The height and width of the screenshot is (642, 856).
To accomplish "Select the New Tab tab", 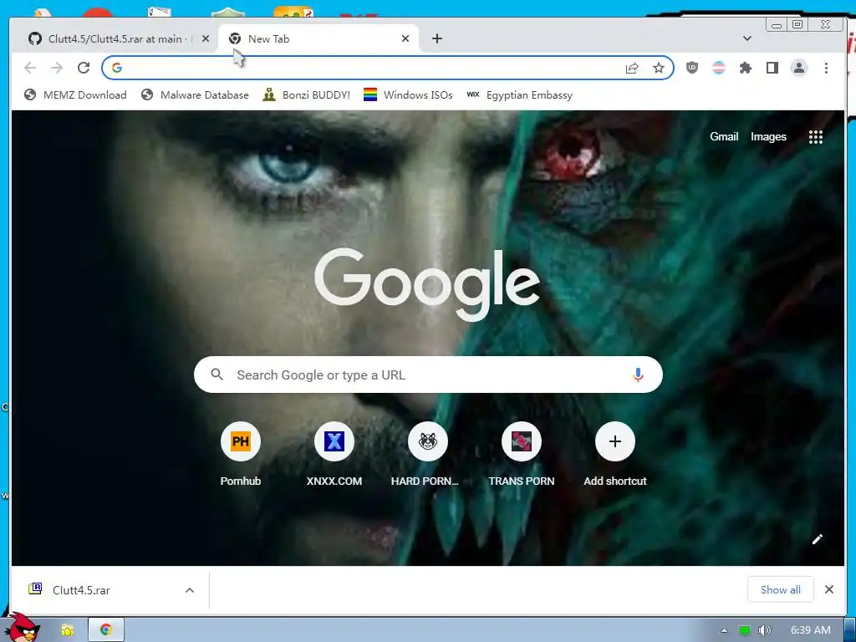I will [317, 38].
